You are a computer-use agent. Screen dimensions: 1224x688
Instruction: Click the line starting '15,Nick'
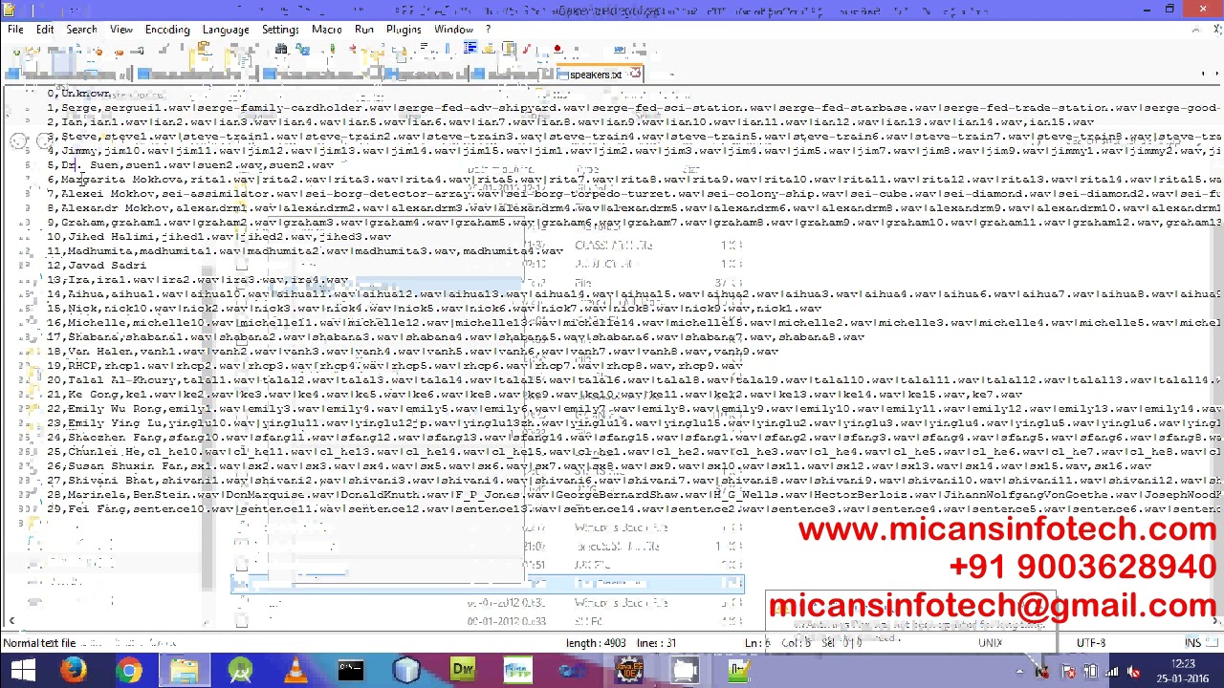434,309
